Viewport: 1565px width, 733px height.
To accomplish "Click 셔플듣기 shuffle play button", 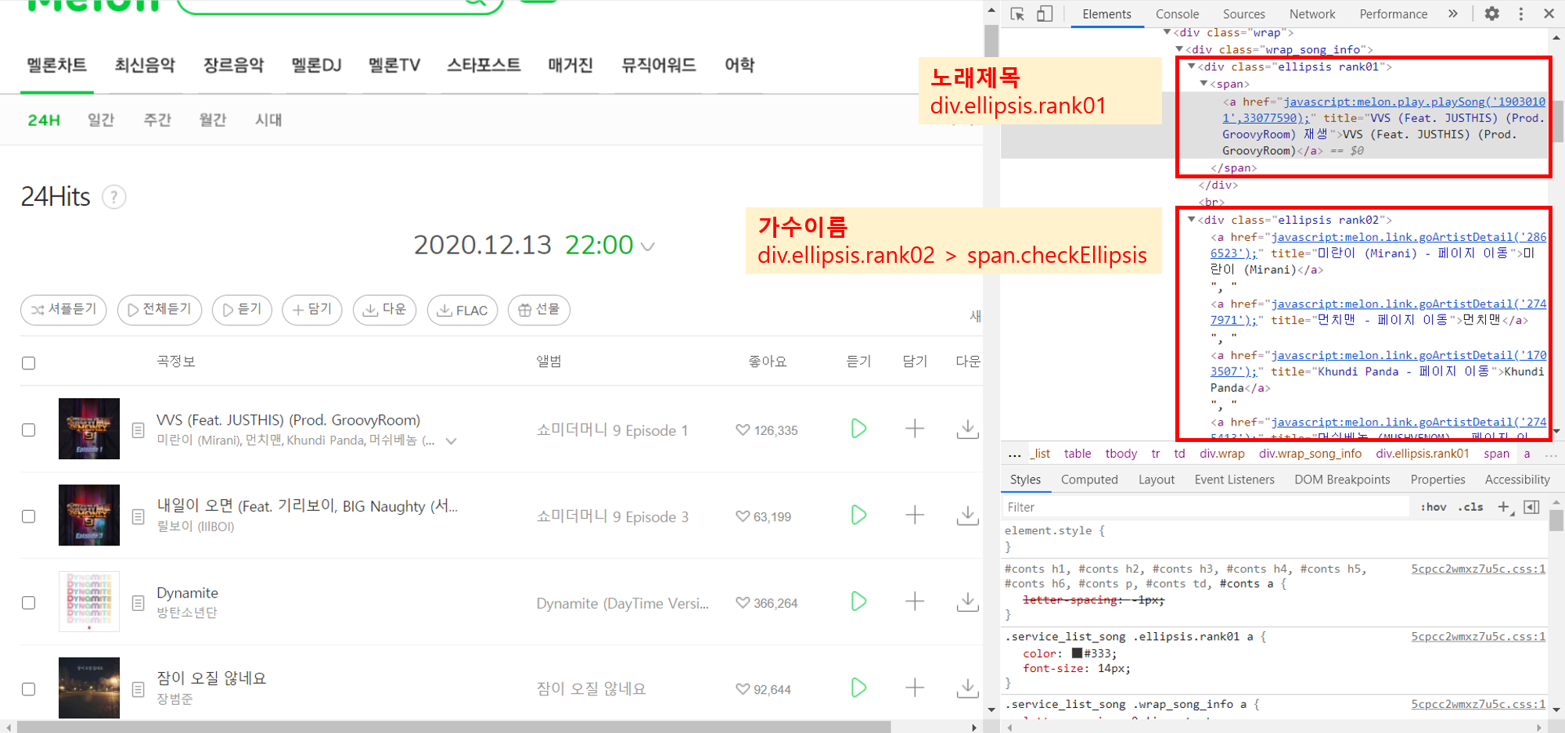I will [x=63, y=310].
